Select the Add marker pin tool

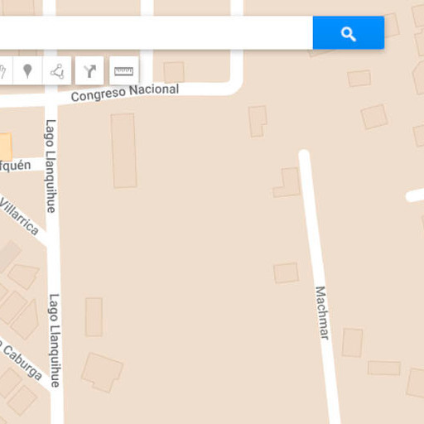click(27, 70)
